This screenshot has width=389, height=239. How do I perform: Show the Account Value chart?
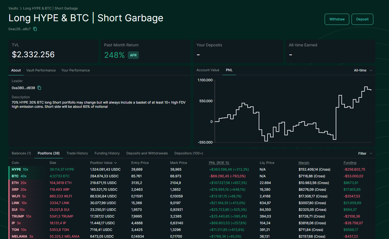[208, 70]
